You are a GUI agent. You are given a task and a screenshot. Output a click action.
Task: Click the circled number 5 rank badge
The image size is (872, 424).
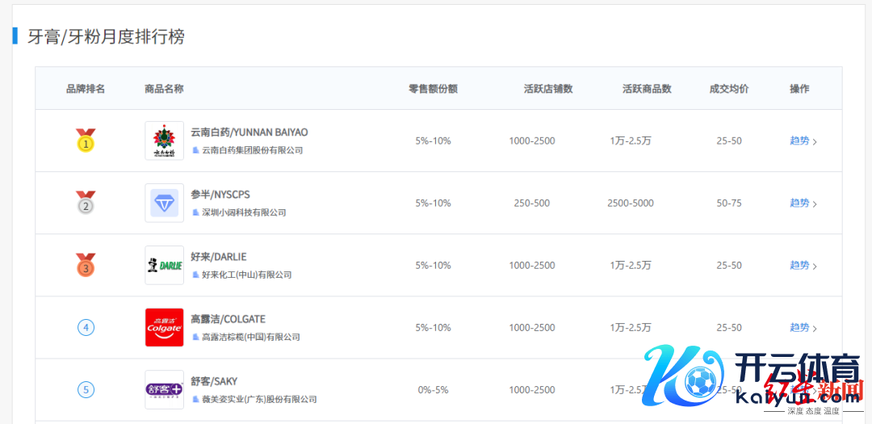coord(86,389)
